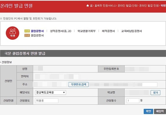
Task: Click the 국문 label badge
Action: coord(27,31)
